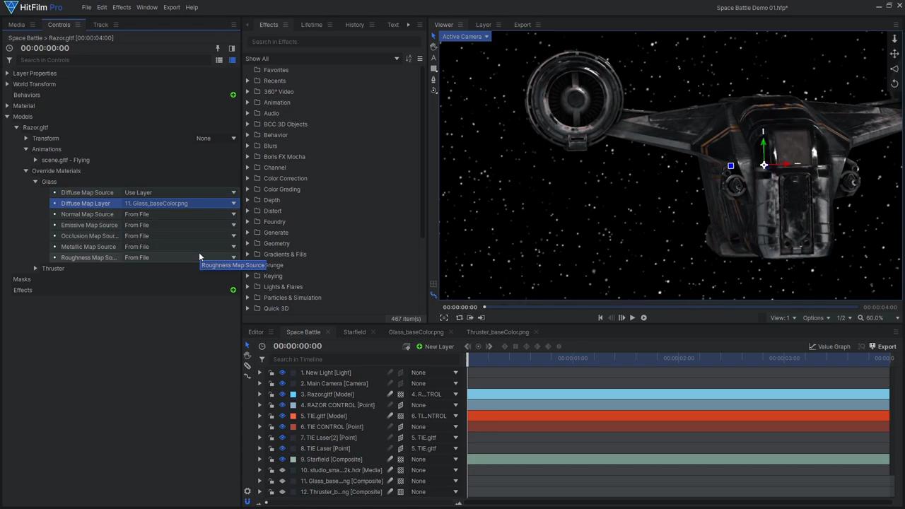Select the timeline Hand tool
This screenshot has height=509, width=905.
pyautogui.click(x=247, y=356)
